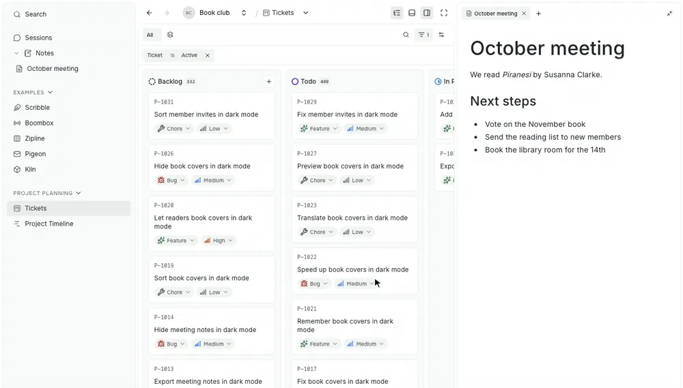This screenshot has width=683, height=388.
Task: Click 'Book the library room for the 14th'
Action: coord(545,150)
